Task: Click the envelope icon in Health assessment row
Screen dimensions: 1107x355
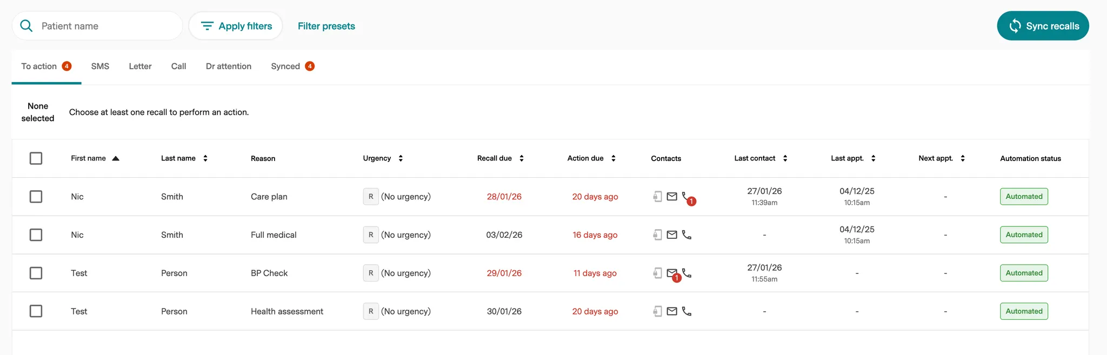Action: pyautogui.click(x=672, y=311)
